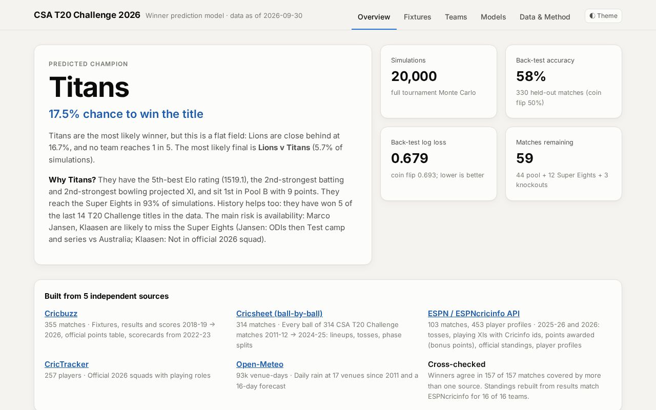The image size is (656, 410).
Task: Select the predicted champion name Titans
Action: (x=89, y=87)
